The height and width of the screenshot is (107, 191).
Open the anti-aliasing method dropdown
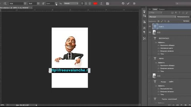71,4
